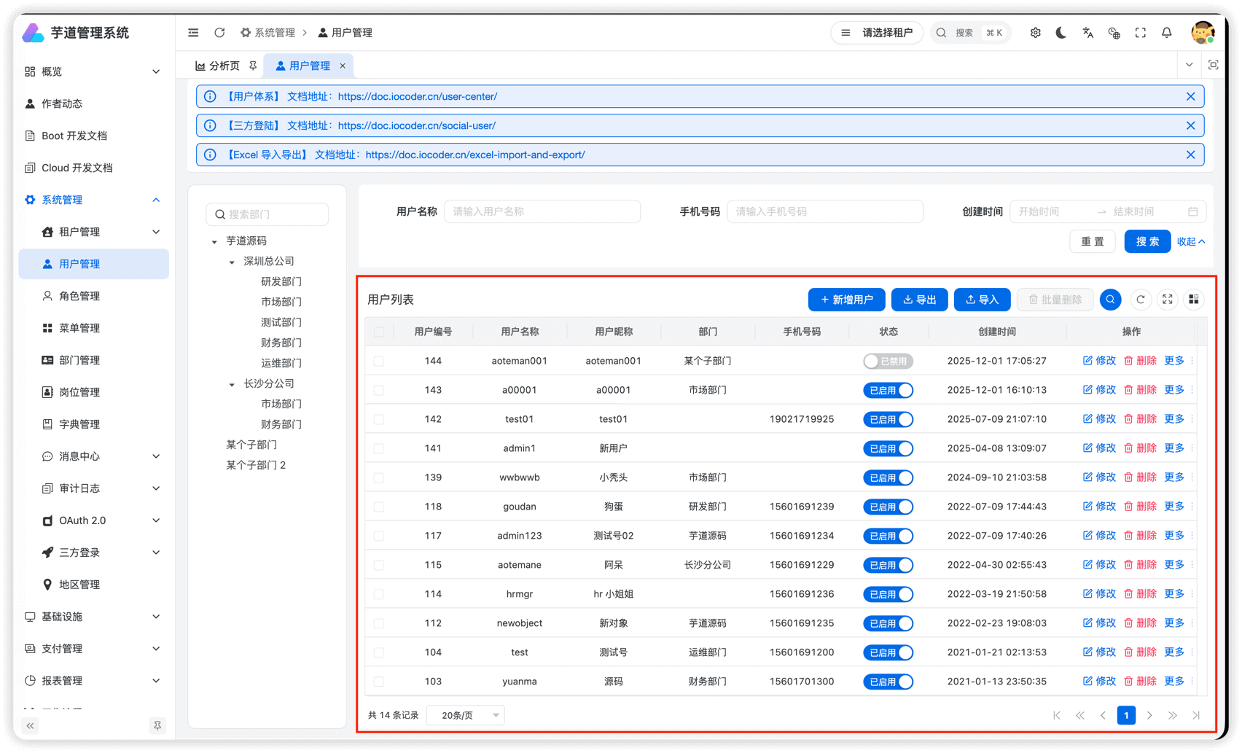Click the dark mode moon icon
The image size is (1242, 753).
click(1061, 33)
